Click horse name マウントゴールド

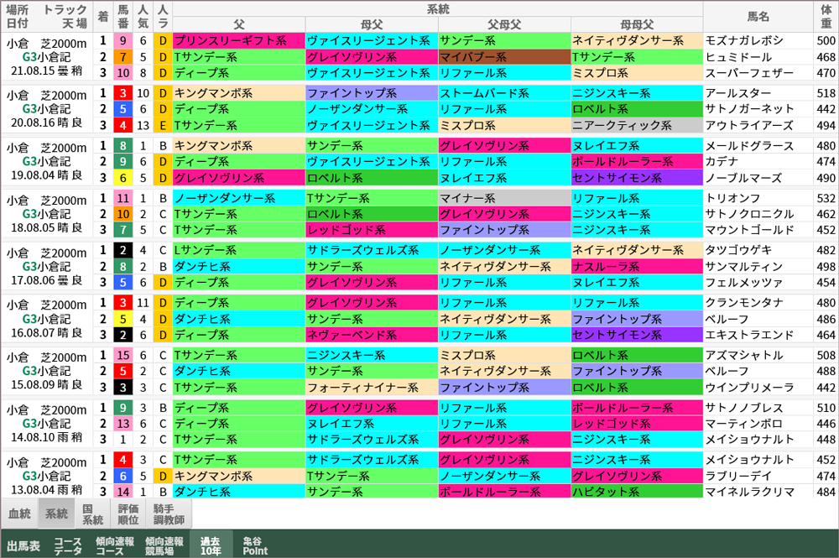749,230
